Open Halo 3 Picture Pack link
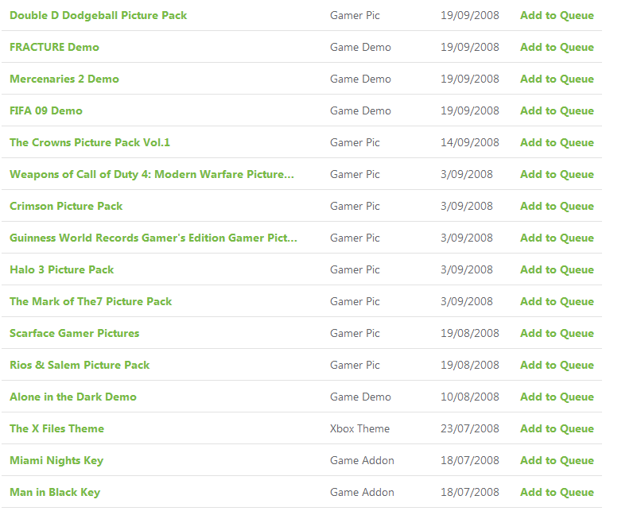This screenshot has width=637, height=515. point(62,269)
